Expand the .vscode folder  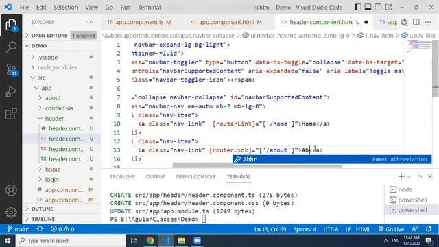click(62, 57)
